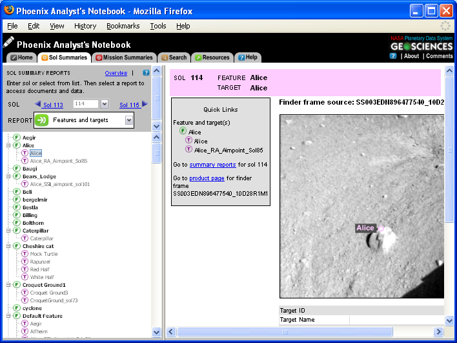
Task: Follow the summary reports link
Action: point(212,165)
